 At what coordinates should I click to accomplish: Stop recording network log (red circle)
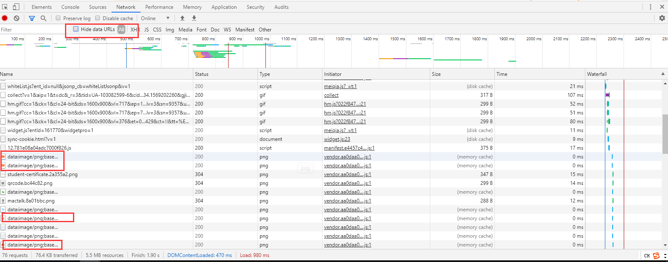point(5,18)
